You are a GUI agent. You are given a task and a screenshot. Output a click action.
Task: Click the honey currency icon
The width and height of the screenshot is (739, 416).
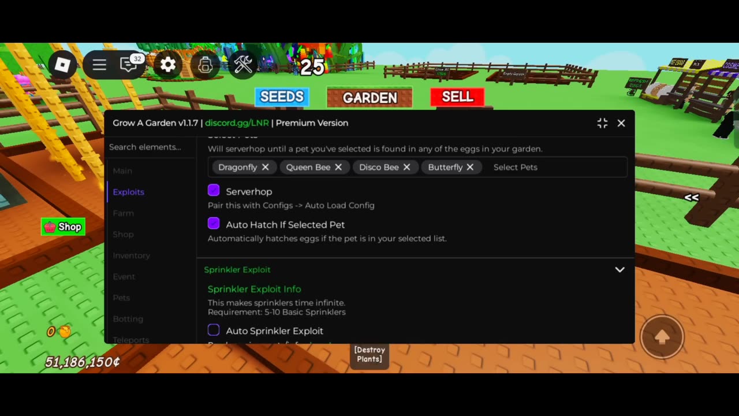click(x=65, y=332)
